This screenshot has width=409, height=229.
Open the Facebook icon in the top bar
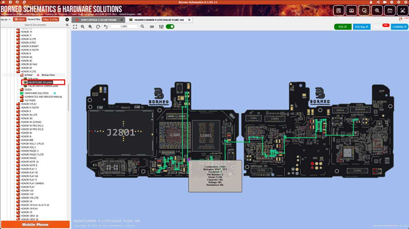(10, 2)
